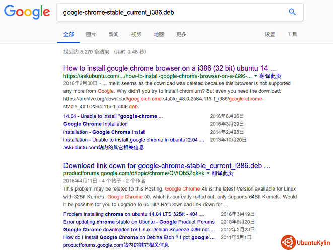Open 'Google Chrome Installation' sublink
The height and width of the screenshot is (252, 333).
pos(96,124)
